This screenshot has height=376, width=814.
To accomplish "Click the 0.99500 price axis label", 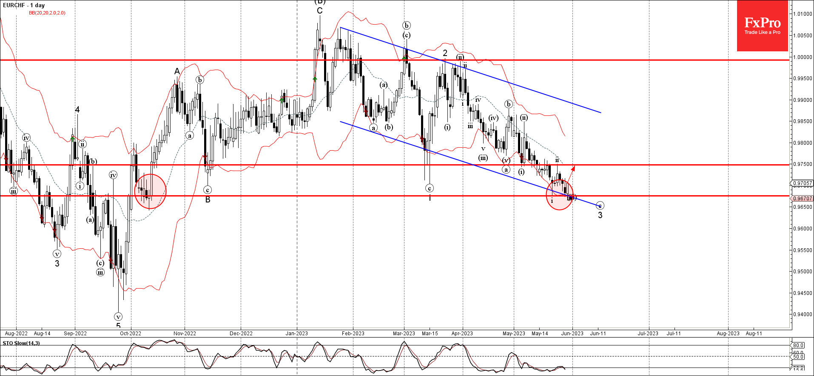I will pos(803,79).
